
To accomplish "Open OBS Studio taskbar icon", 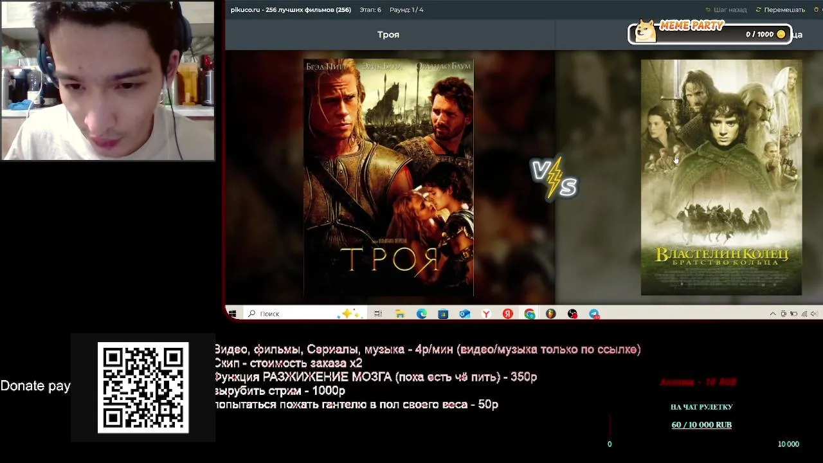I will pos(572,314).
